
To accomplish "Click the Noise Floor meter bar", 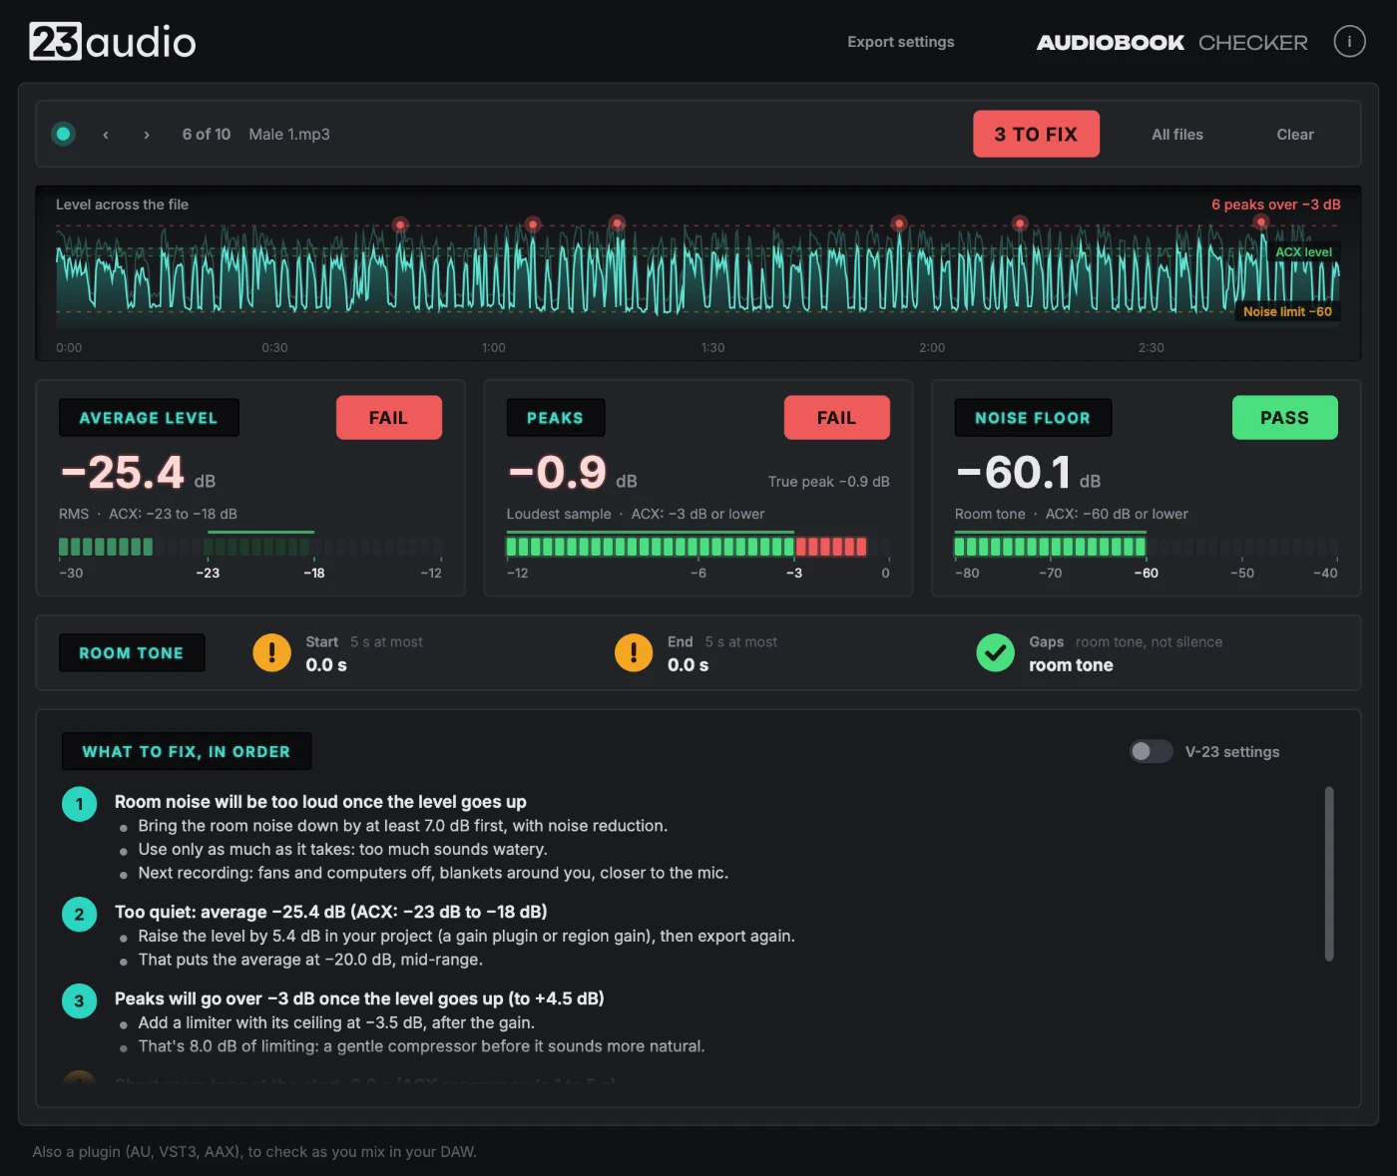I will [1147, 546].
